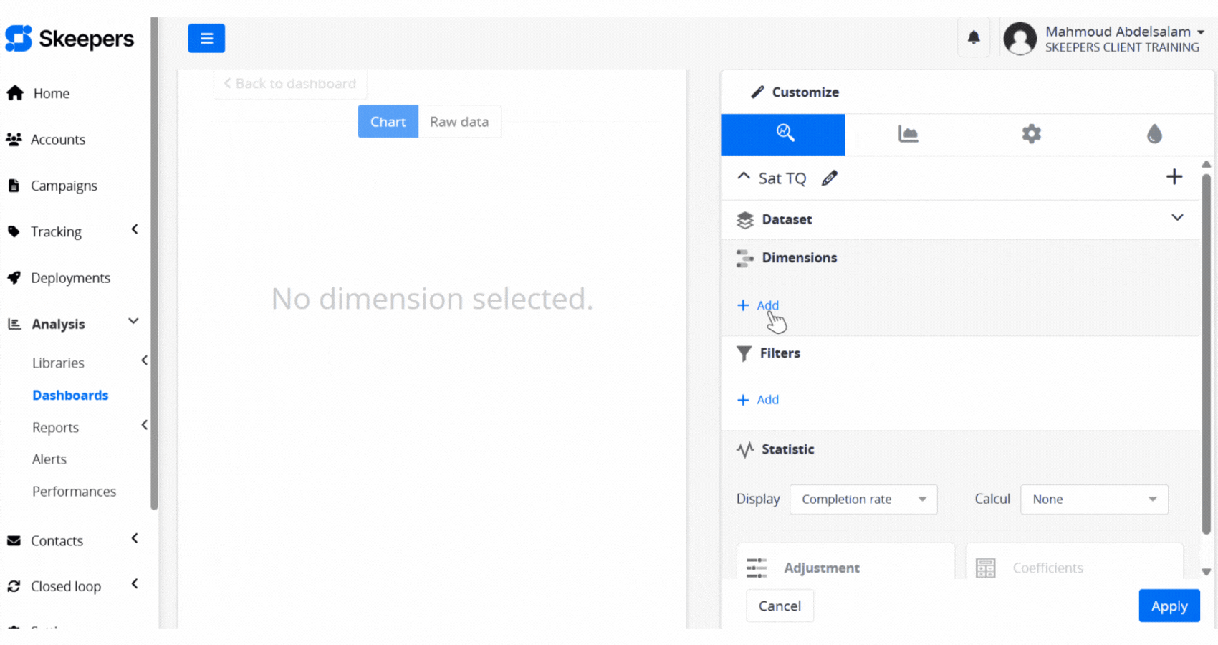
Task: Collapse the Sat TQ series section
Action: (744, 177)
